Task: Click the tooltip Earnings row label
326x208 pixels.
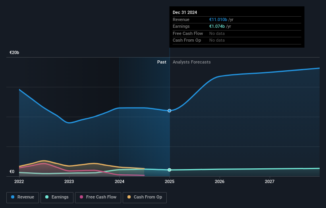Action: (181, 26)
